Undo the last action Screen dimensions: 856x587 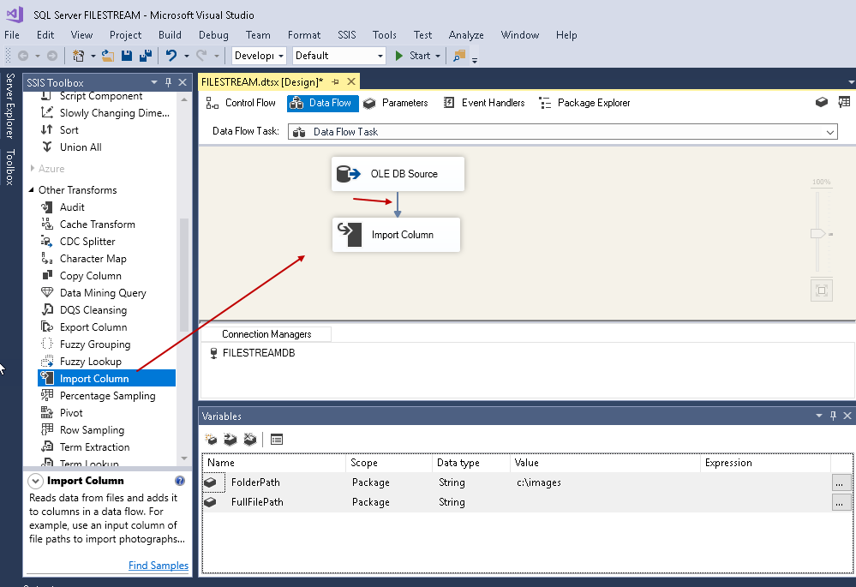pyautogui.click(x=171, y=56)
